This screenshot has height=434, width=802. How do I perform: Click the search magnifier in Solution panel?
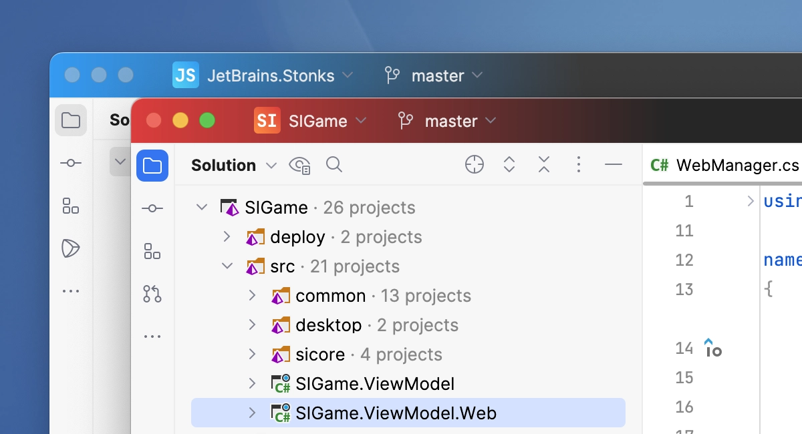click(334, 164)
